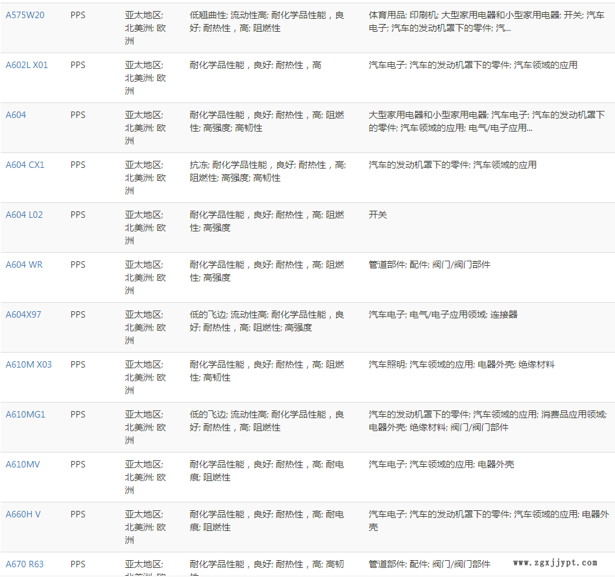
Task: Open the A670 R63 link
Action: pos(25,564)
